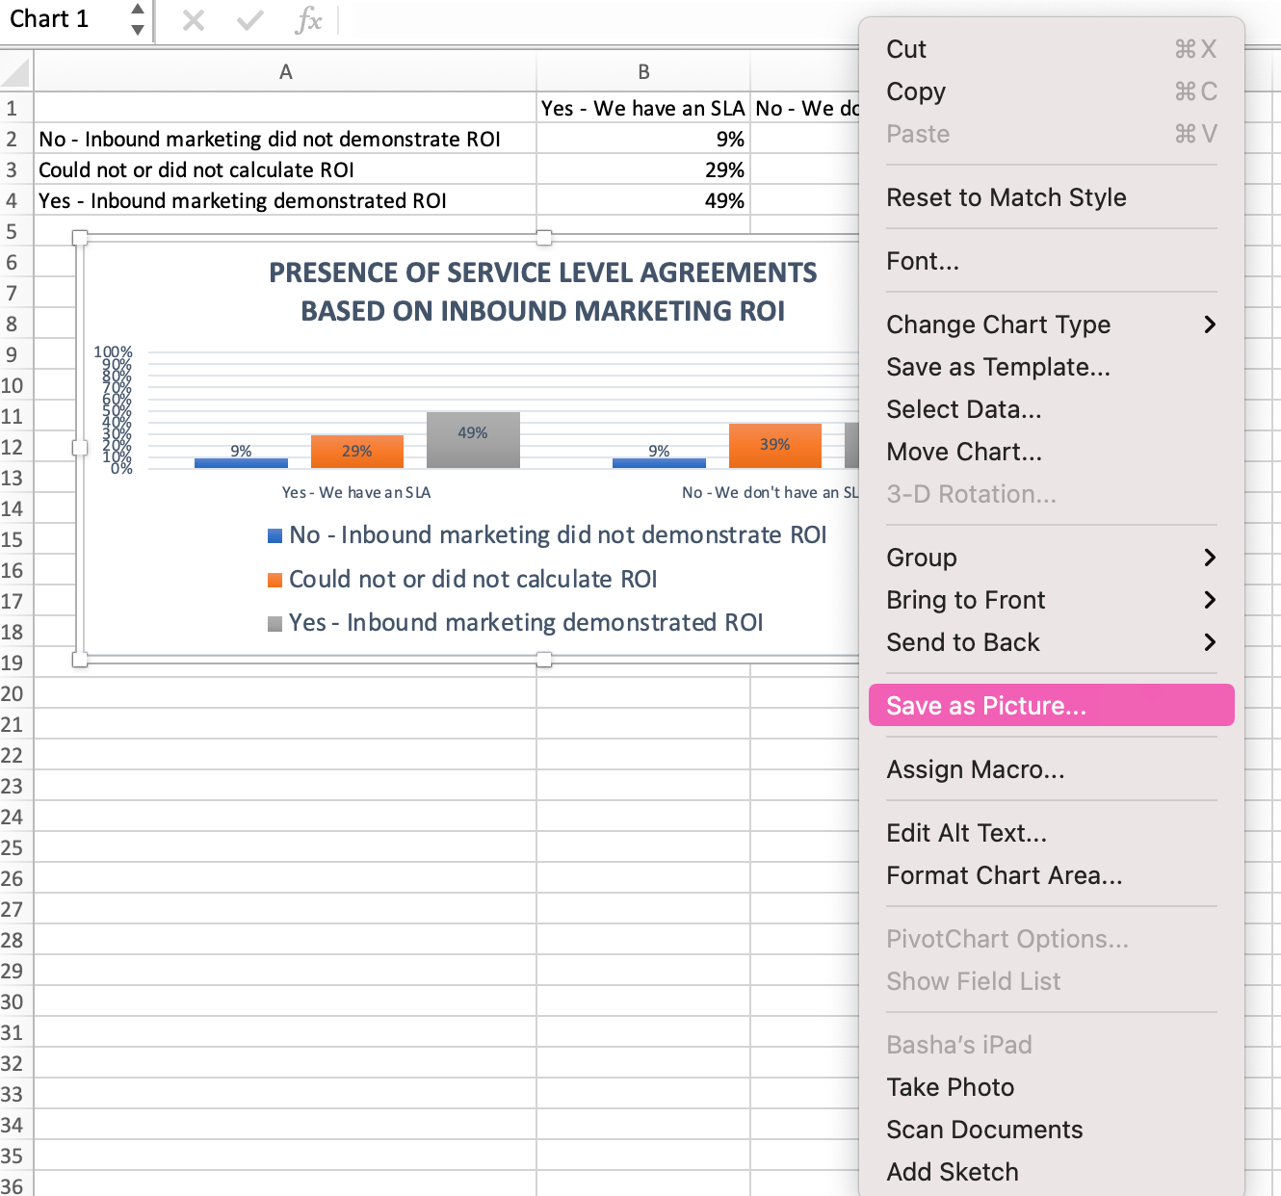Click the cancel (X) icon in formula bar
Image resolution: width=1281 pixels, height=1196 pixels.
click(194, 20)
